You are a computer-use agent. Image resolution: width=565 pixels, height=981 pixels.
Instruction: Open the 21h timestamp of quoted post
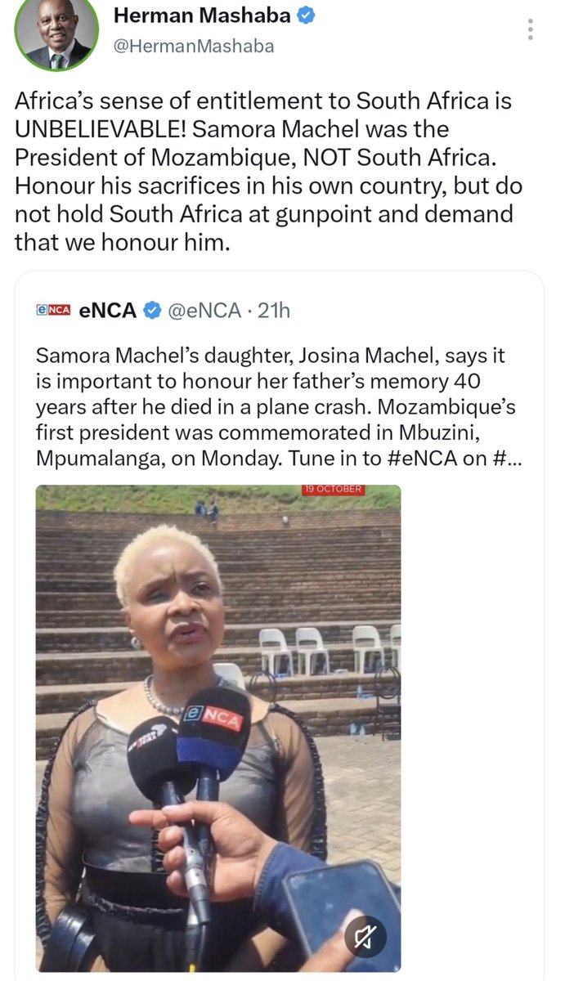(x=274, y=310)
